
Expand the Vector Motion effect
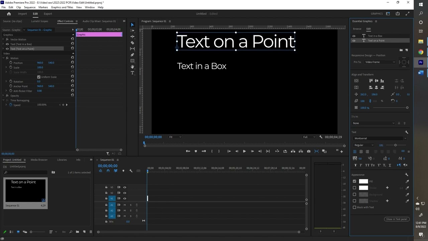3,39
